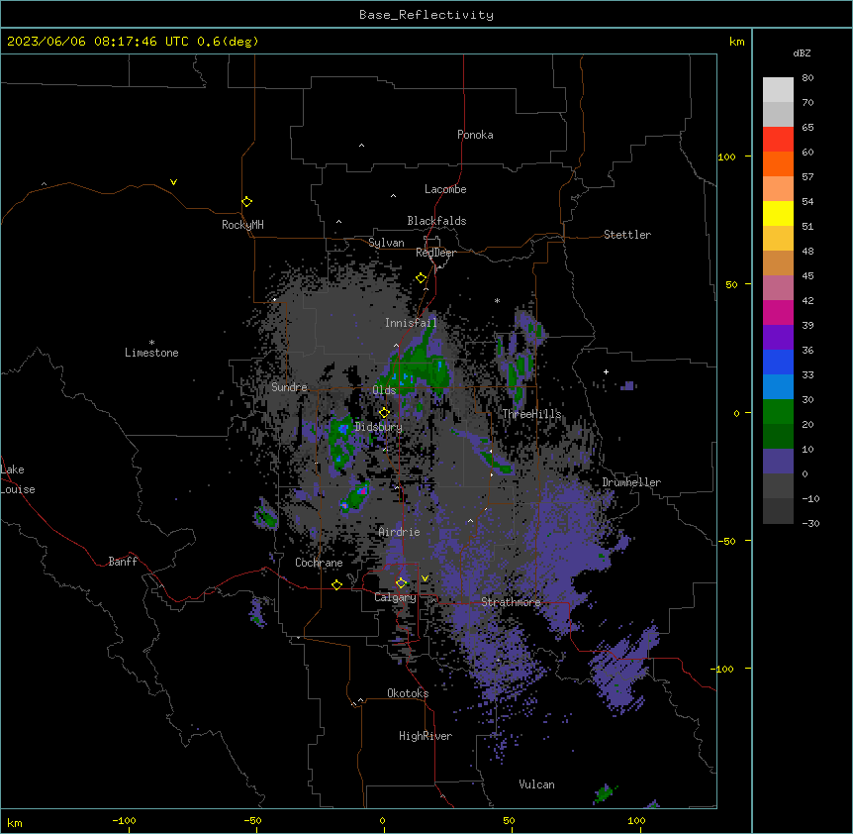The image size is (853, 834).
Task: Click the Stettler city label
Action: [x=626, y=235]
